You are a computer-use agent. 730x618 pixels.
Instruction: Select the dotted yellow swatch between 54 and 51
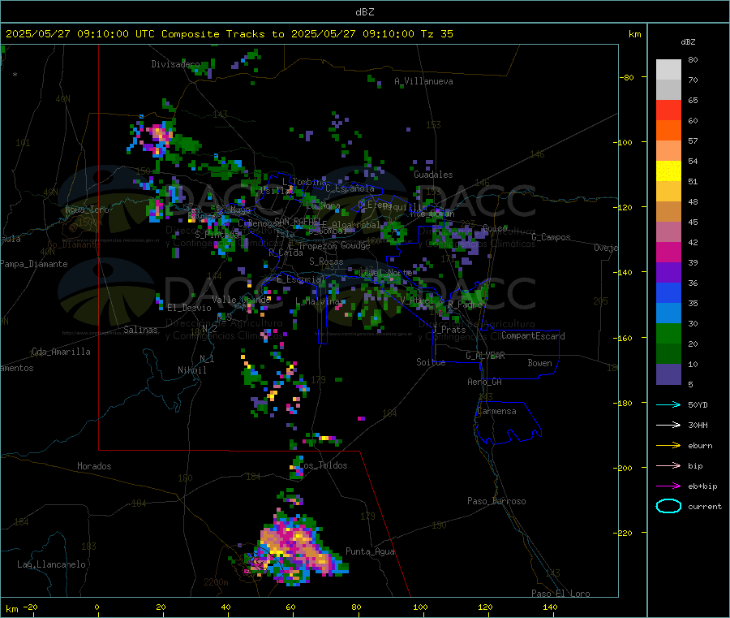[668, 171]
